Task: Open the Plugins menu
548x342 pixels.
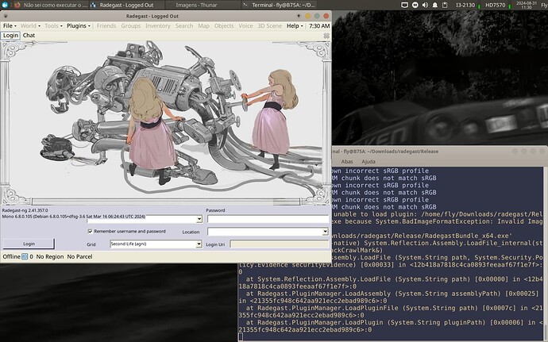Action: 79,26
